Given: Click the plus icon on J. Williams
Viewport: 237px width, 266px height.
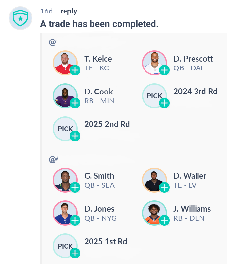Looking at the screenshot, I should pyautogui.click(x=164, y=220).
